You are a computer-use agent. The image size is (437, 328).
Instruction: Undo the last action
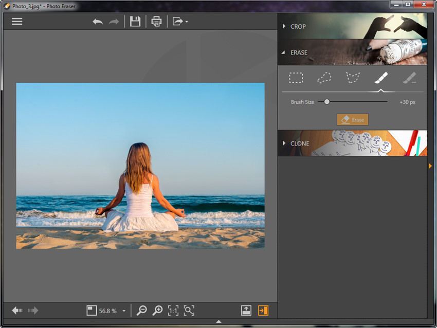pos(98,22)
